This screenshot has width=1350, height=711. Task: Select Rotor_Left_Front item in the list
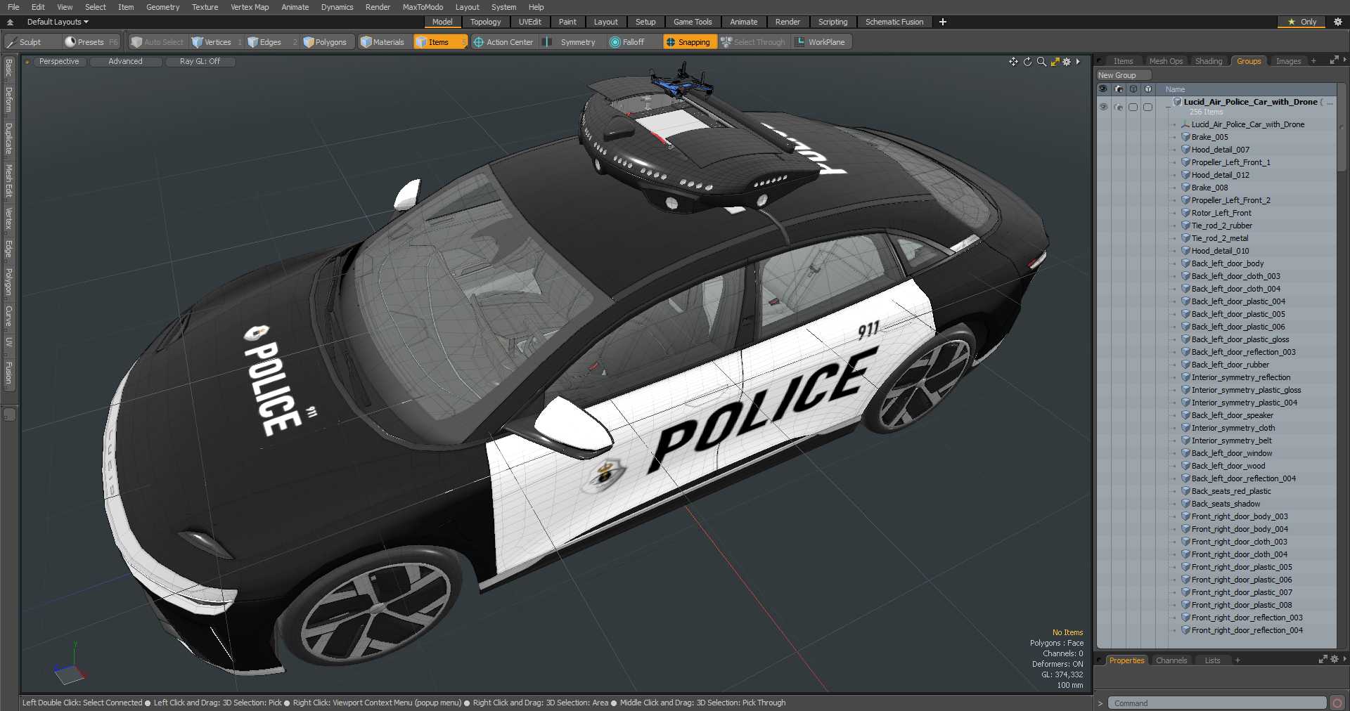click(1221, 213)
